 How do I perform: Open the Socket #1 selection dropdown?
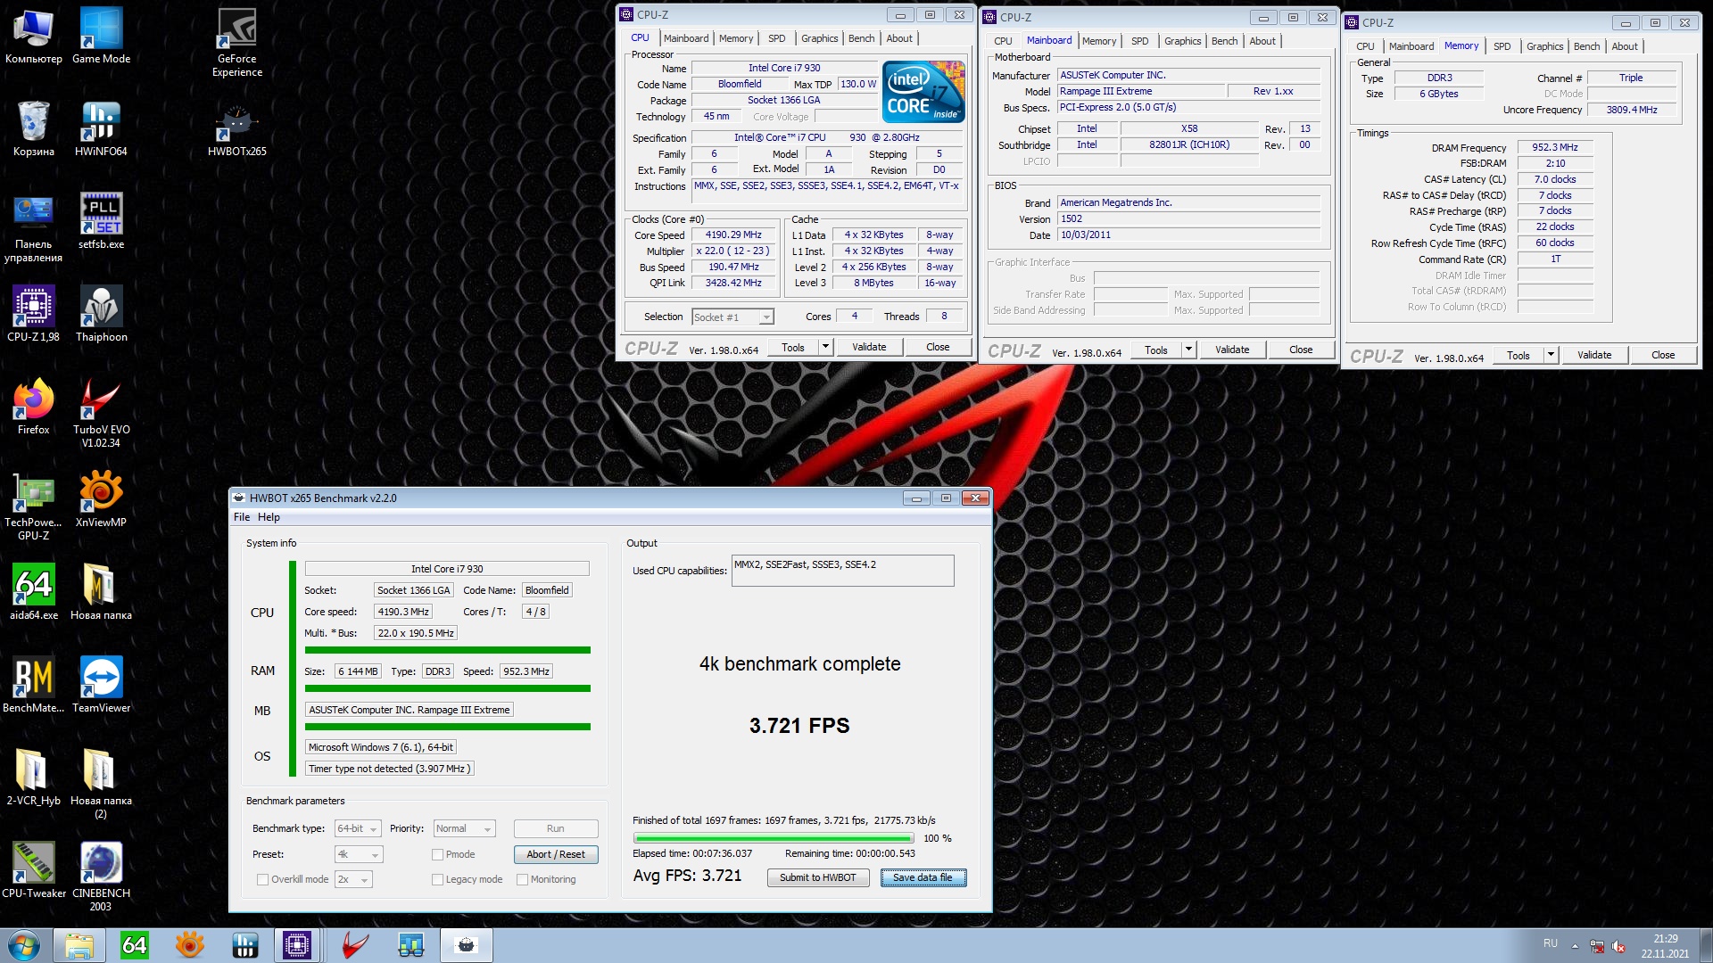(732, 317)
